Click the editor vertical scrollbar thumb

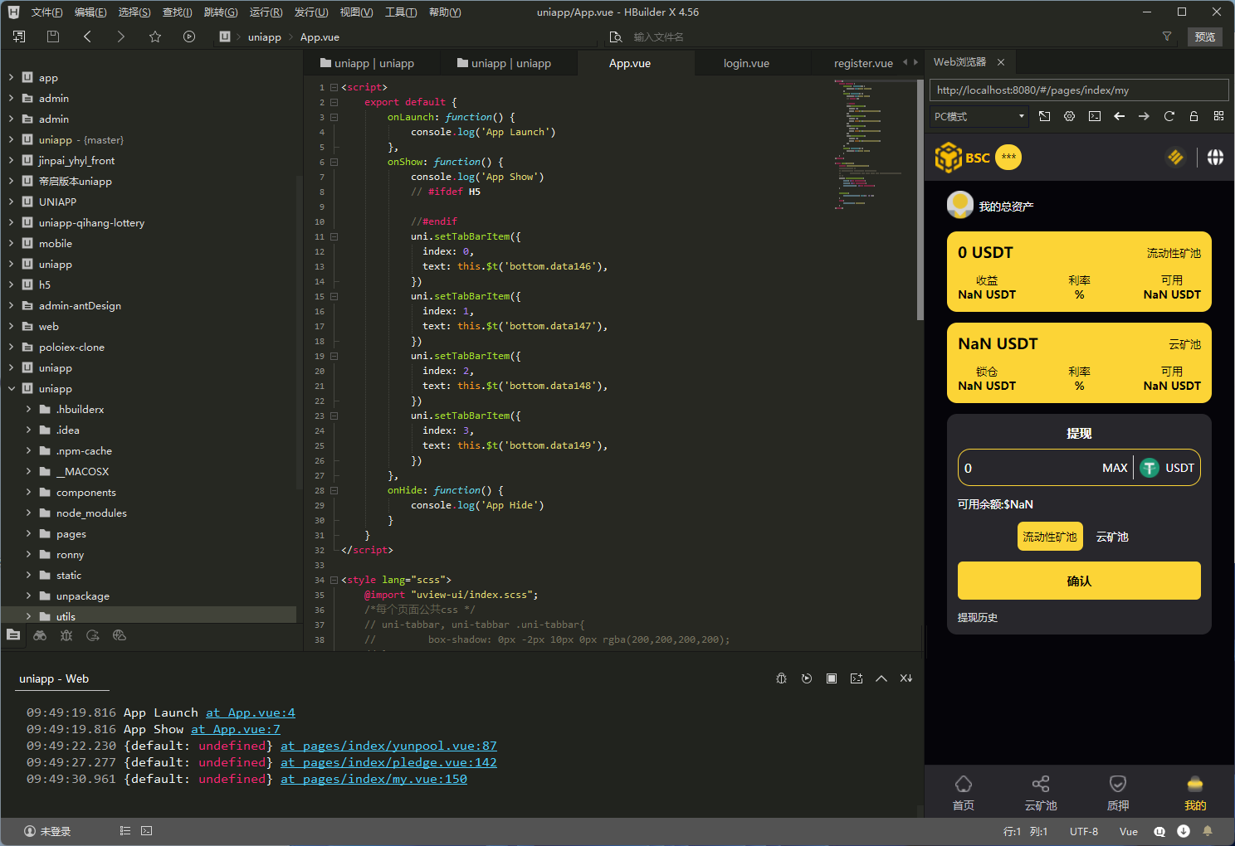click(920, 199)
